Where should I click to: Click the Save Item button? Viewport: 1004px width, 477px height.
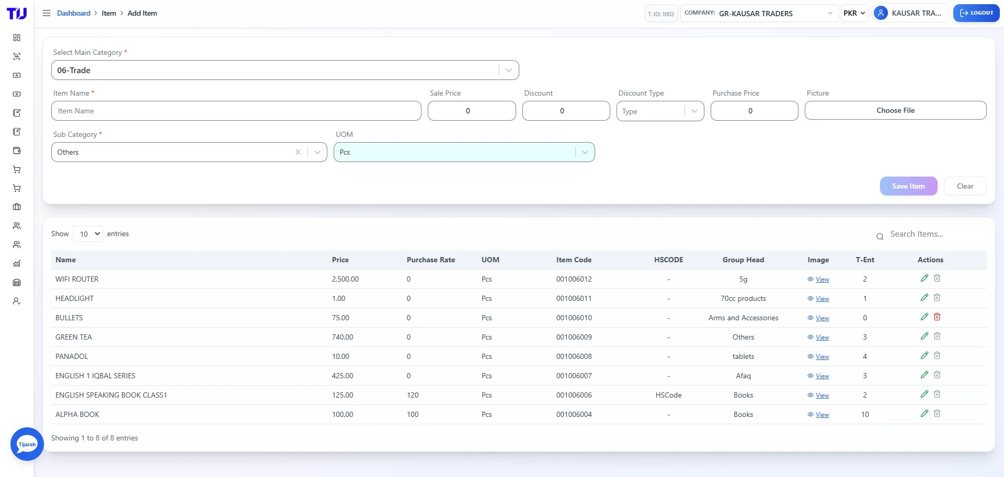[x=908, y=186]
